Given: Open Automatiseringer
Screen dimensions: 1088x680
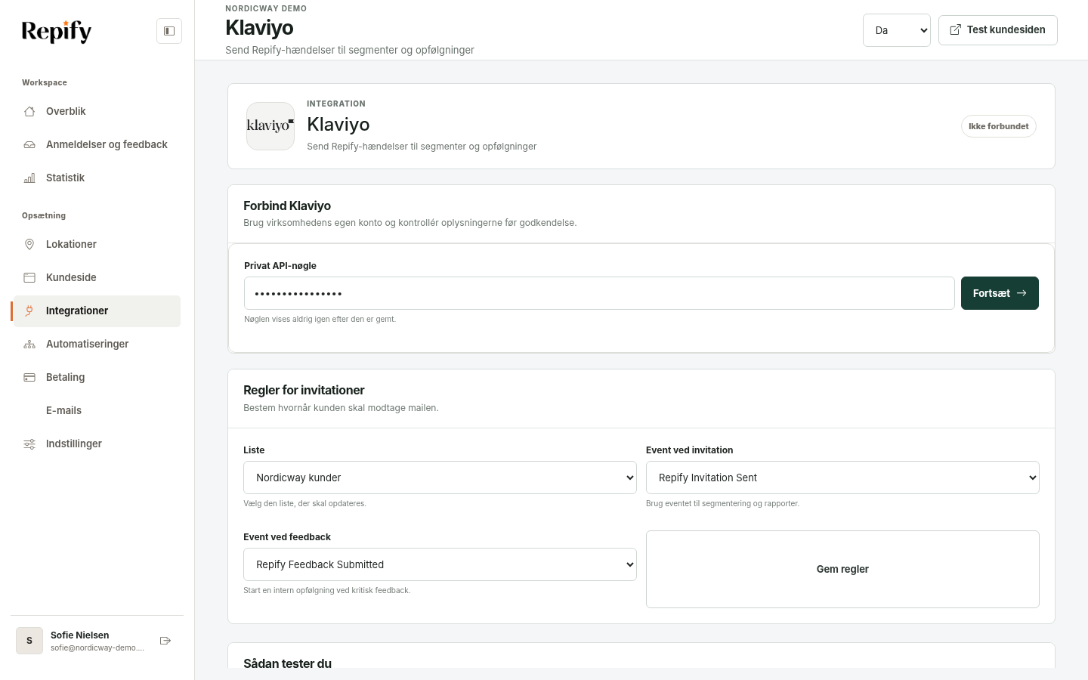Looking at the screenshot, I should (97, 344).
